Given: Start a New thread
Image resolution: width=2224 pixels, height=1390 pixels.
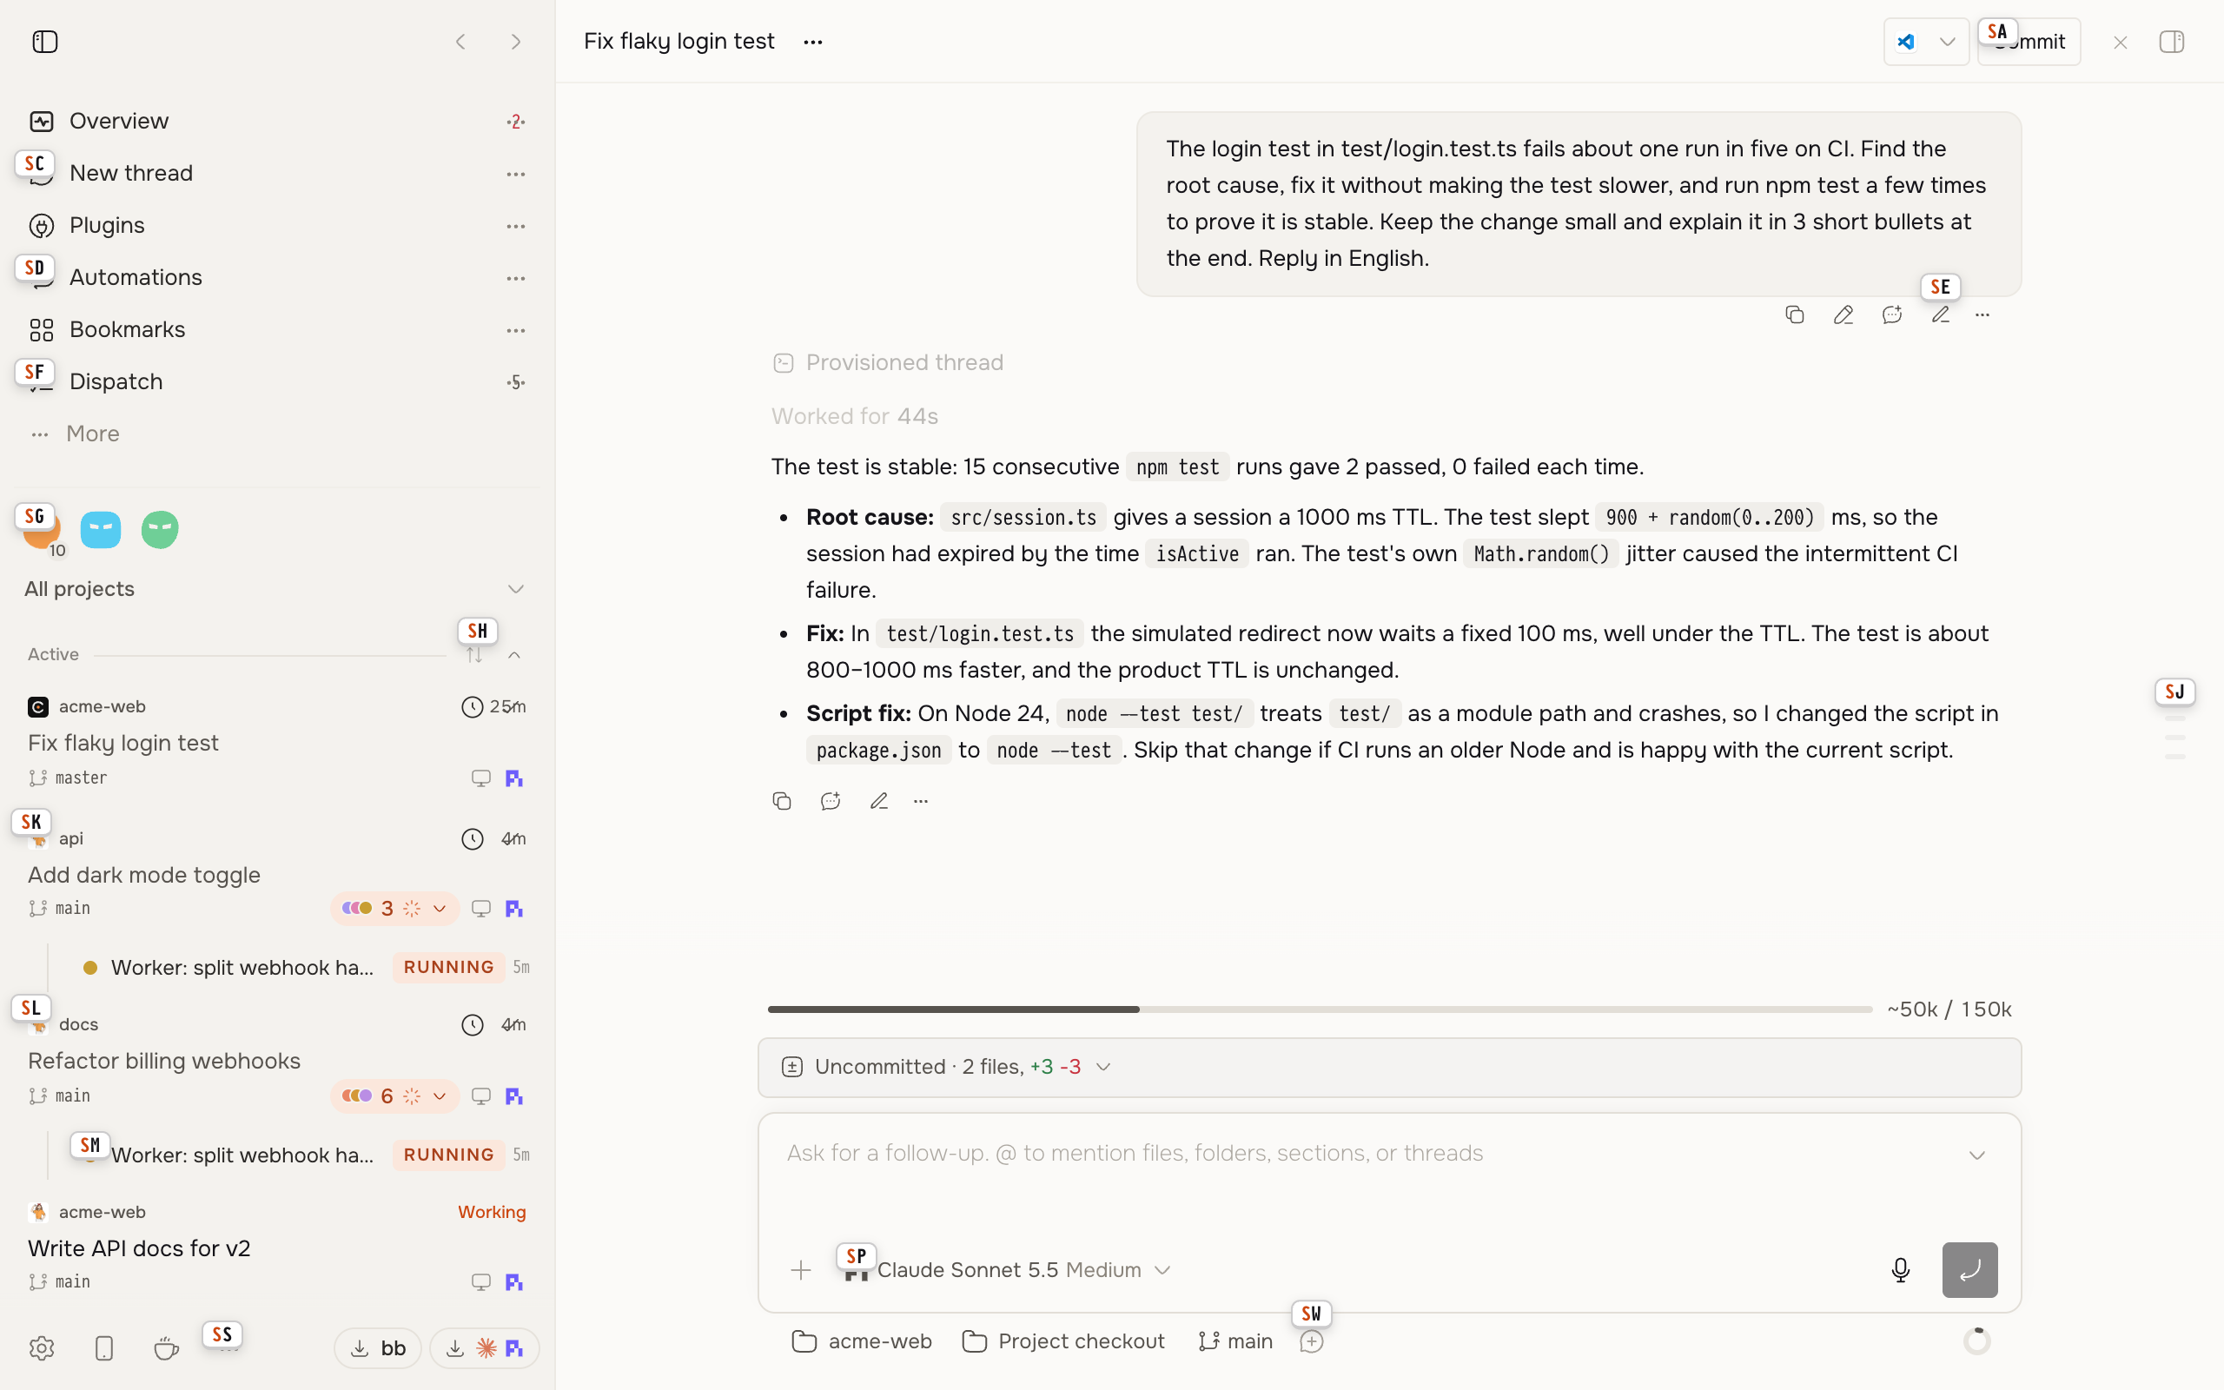Looking at the screenshot, I should click(275, 173).
